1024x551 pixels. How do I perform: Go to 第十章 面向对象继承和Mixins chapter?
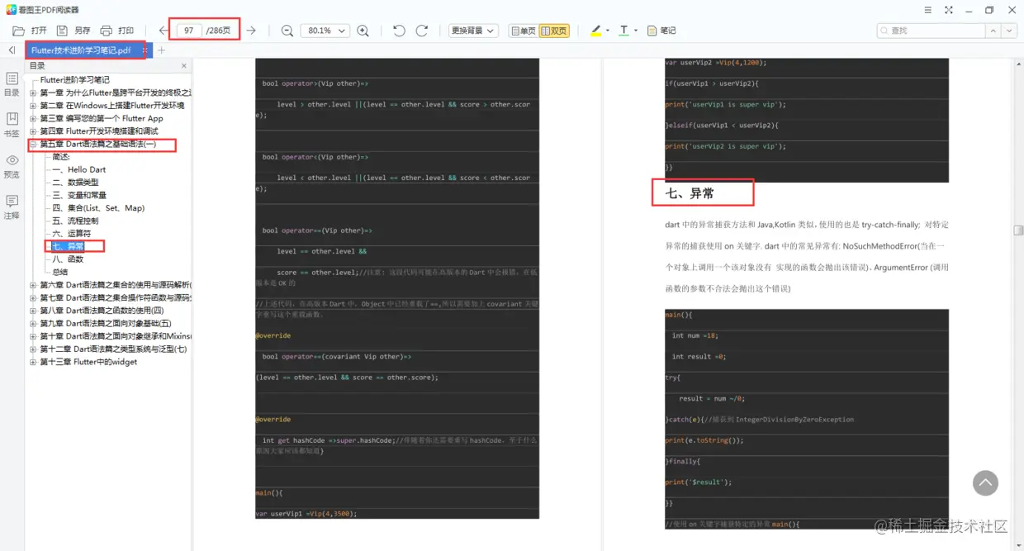(x=116, y=336)
